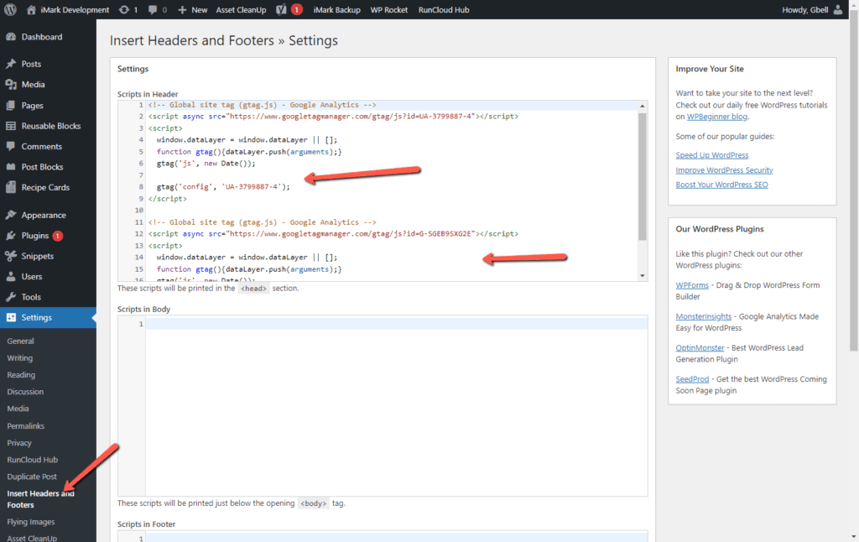Open Boost Your WordPress SEO guide
This screenshot has height=542, width=859.
pyautogui.click(x=721, y=185)
